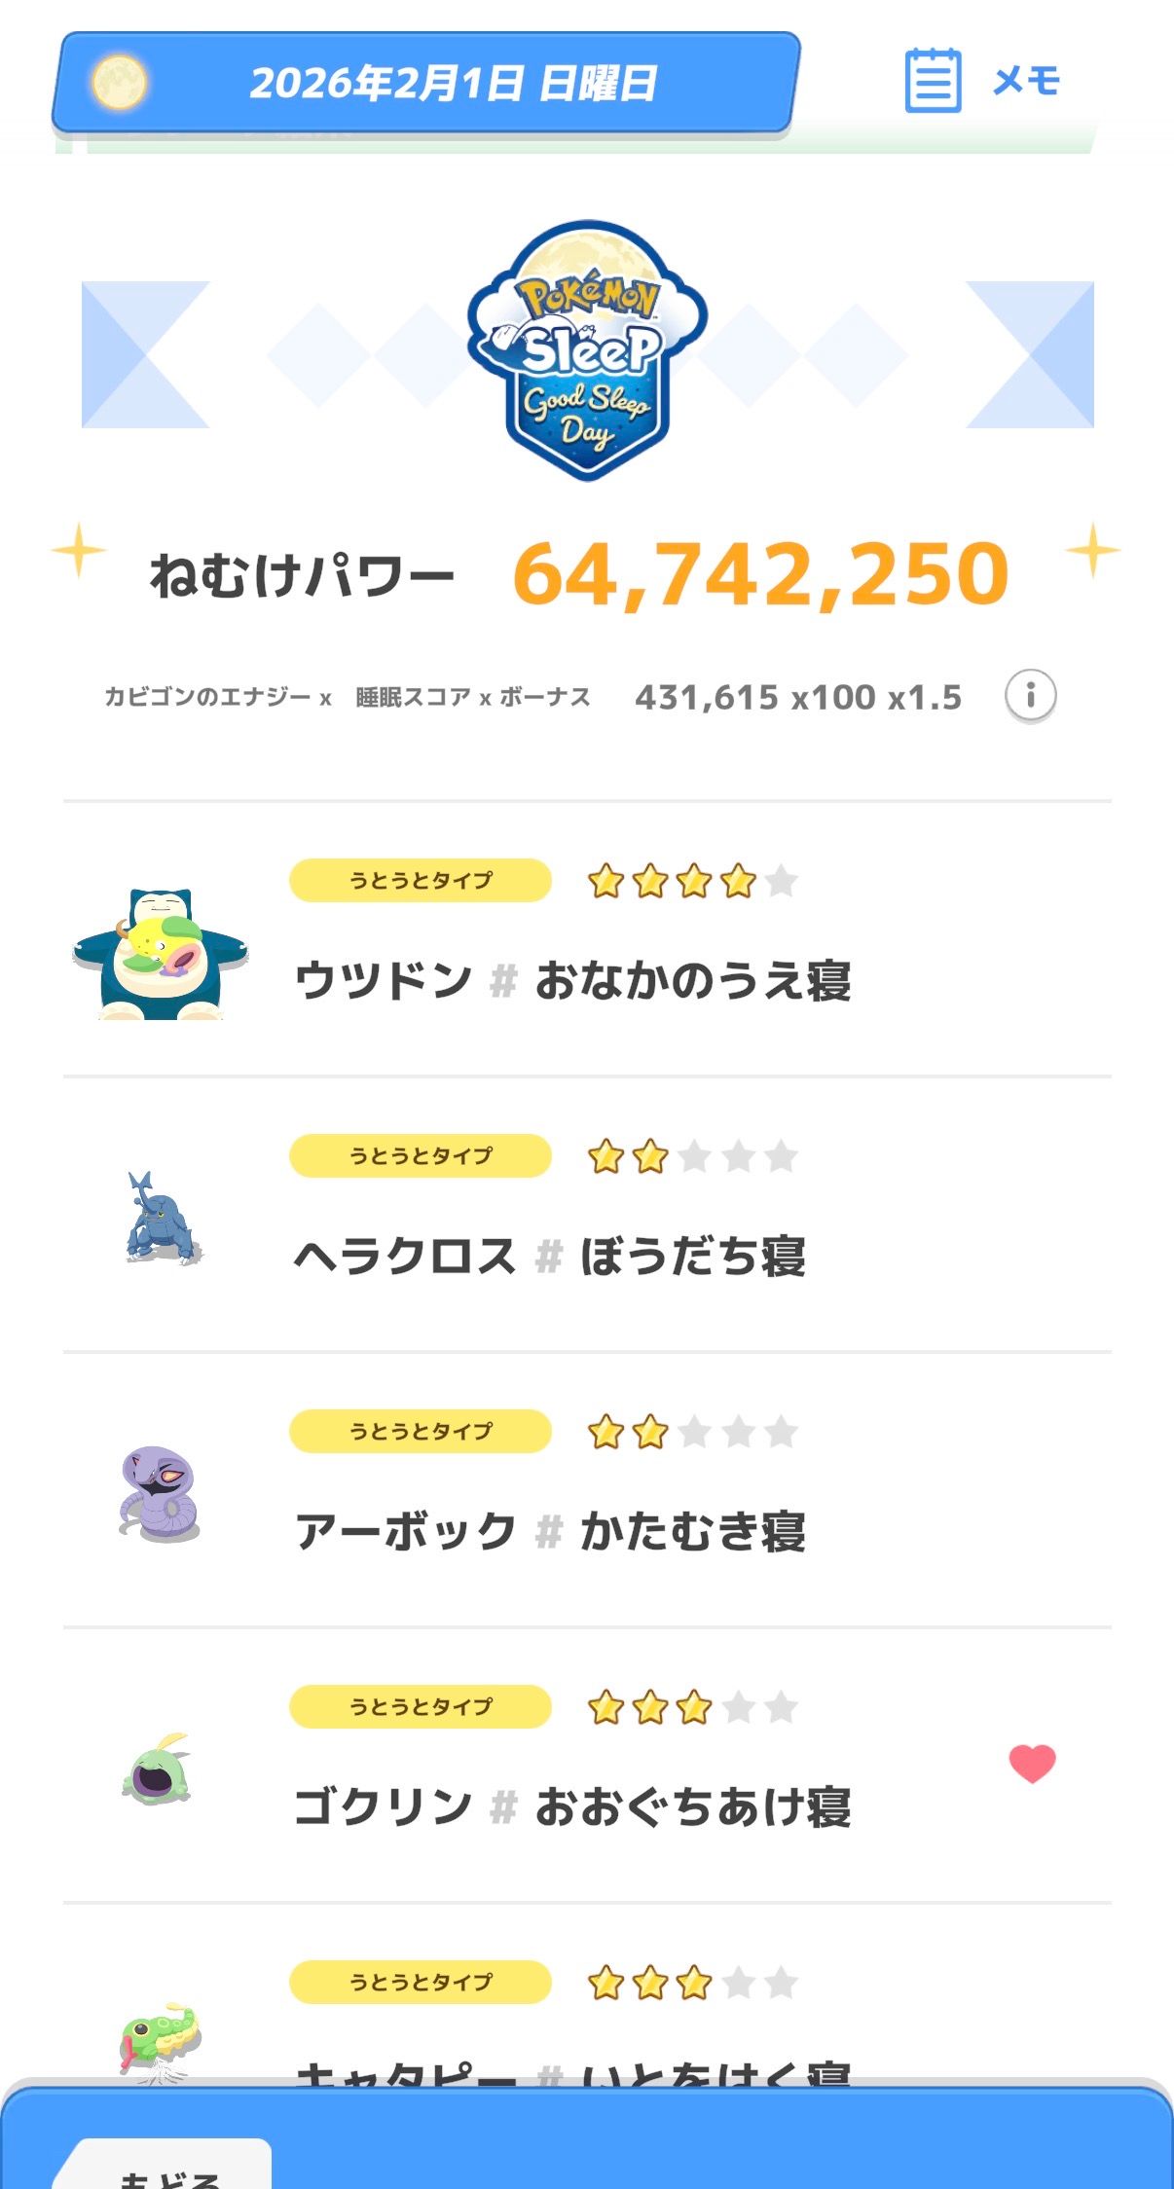
Task: Toggle the heart favorite on ゴクリン
Action: click(1032, 1763)
